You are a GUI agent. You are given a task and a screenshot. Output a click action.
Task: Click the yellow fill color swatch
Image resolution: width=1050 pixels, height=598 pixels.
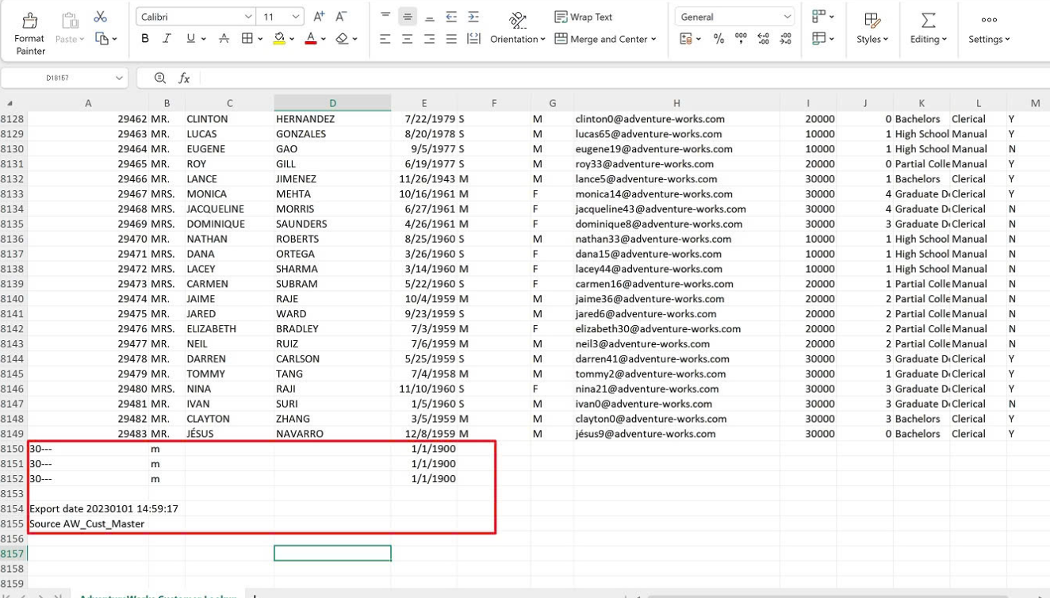click(278, 39)
